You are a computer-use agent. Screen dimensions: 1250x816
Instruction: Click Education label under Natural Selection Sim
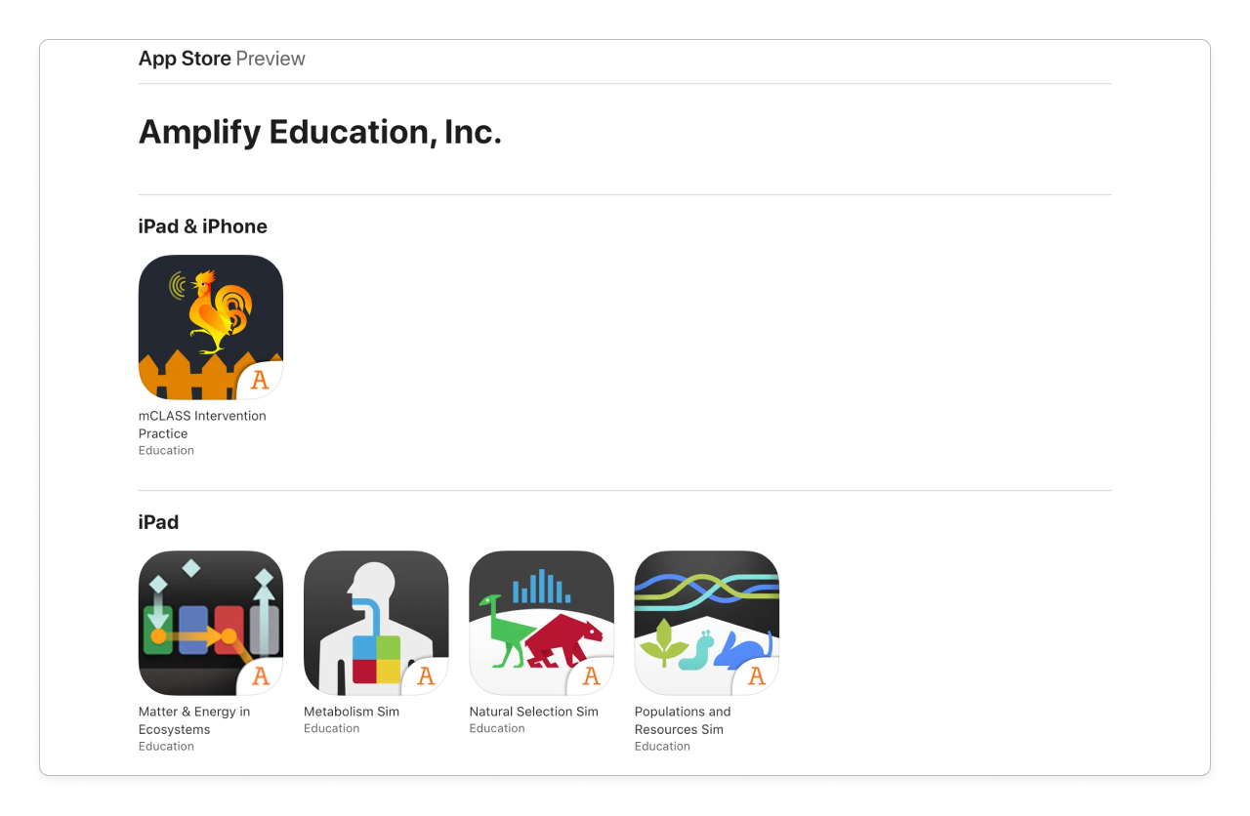pyautogui.click(x=497, y=728)
